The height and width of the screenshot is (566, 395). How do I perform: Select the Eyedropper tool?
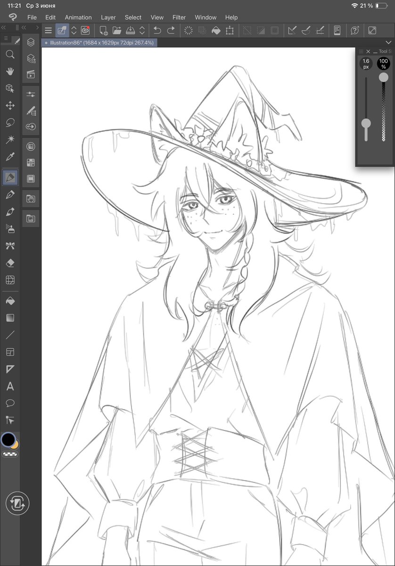coord(10,157)
